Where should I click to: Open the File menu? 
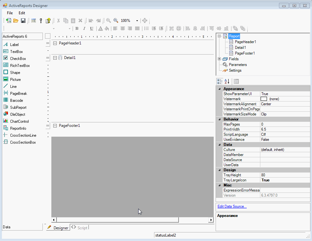10,13
